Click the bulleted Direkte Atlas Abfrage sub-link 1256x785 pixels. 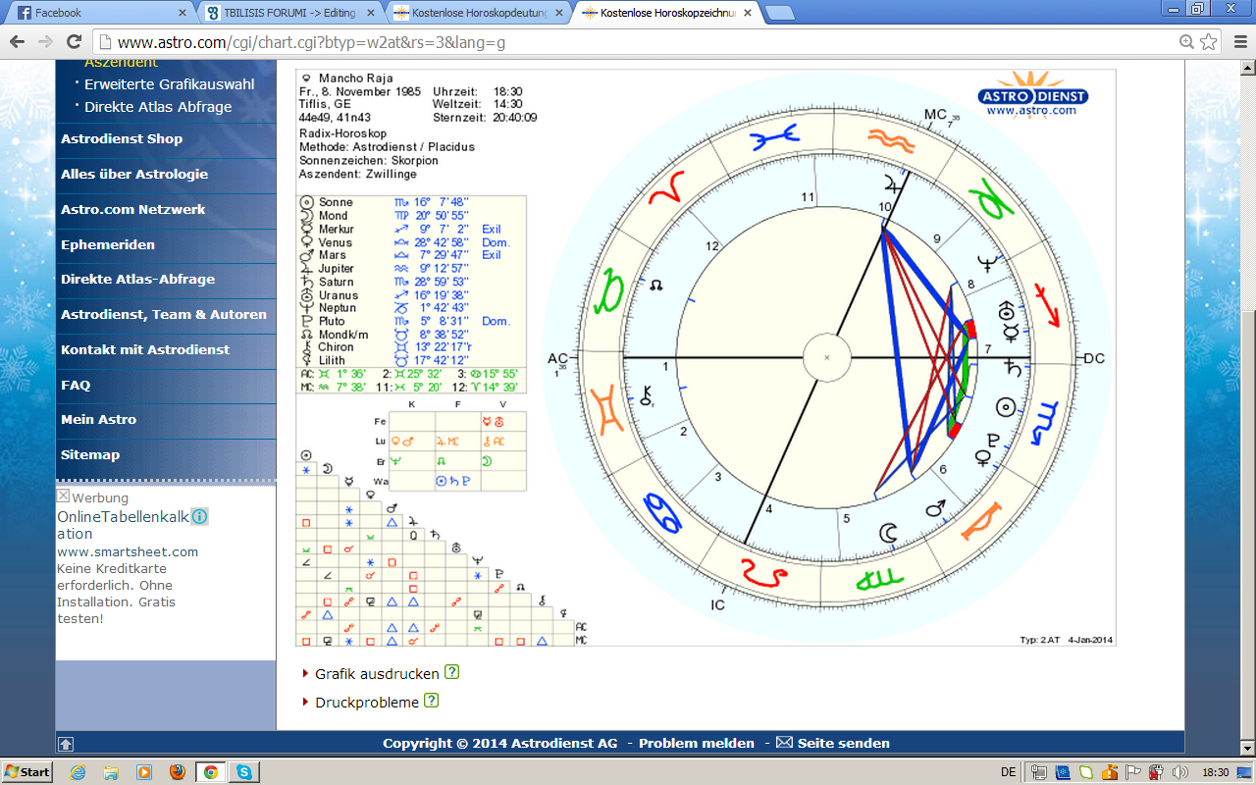pyautogui.click(x=158, y=107)
